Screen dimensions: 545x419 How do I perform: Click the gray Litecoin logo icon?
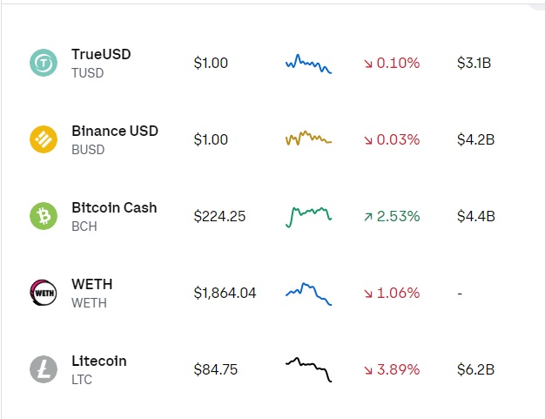[x=44, y=369]
